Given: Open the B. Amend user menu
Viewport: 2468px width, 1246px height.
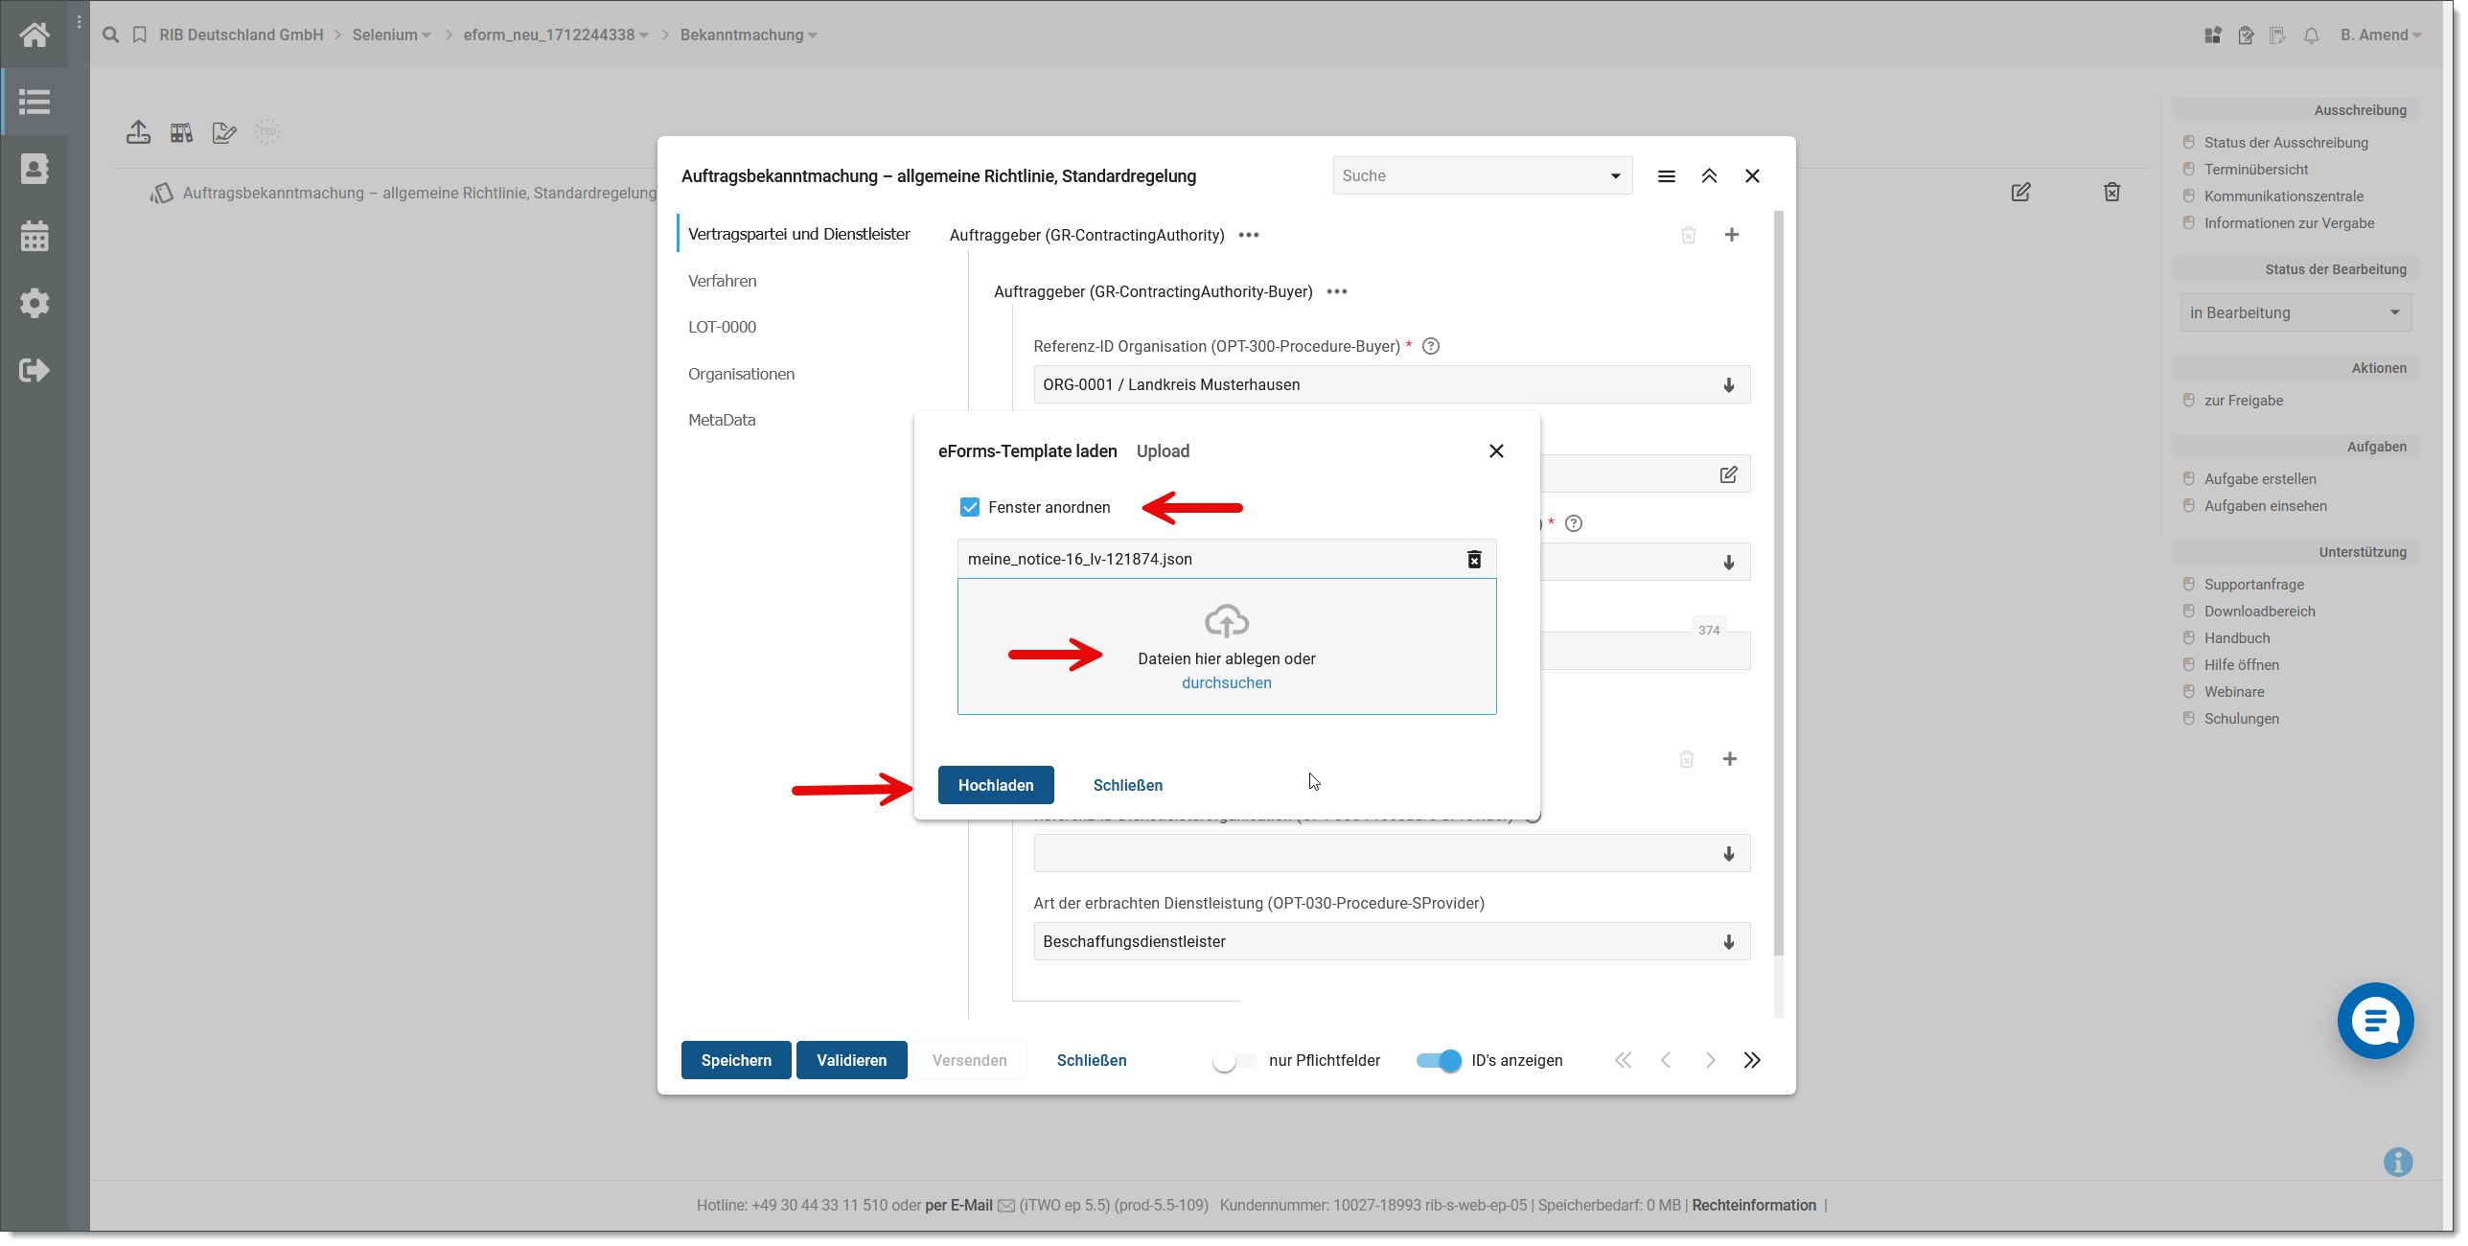Looking at the screenshot, I should [x=2381, y=35].
